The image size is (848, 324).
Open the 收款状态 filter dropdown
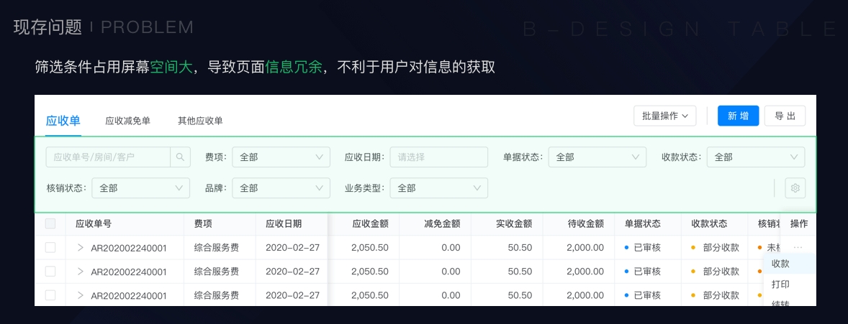coord(755,157)
